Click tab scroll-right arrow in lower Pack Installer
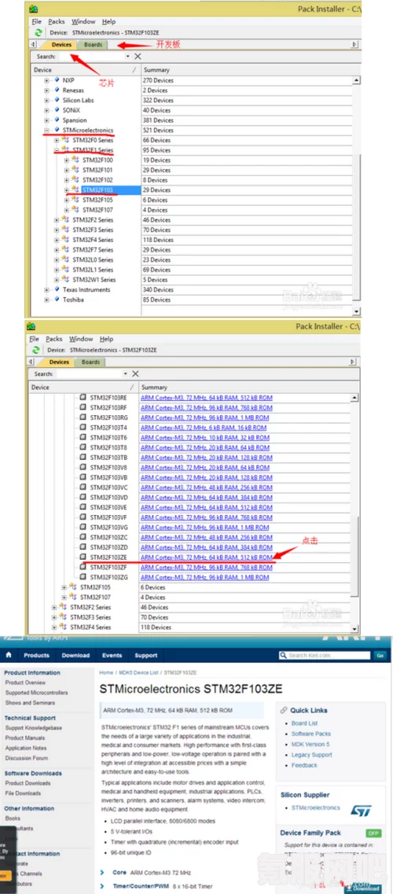Image resolution: width=393 pixels, height=894 pixels. point(354,362)
